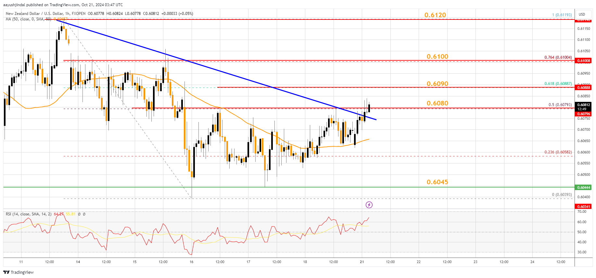Click the green 0.60444 price tag
Viewport: 596px width, 278px height.
coord(584,187)
